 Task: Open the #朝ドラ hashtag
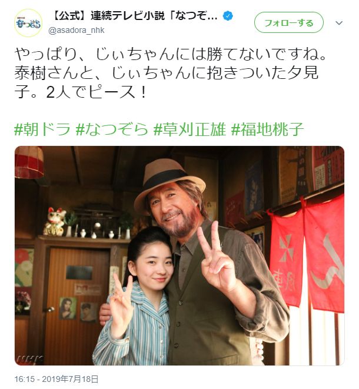pos(42,129)
